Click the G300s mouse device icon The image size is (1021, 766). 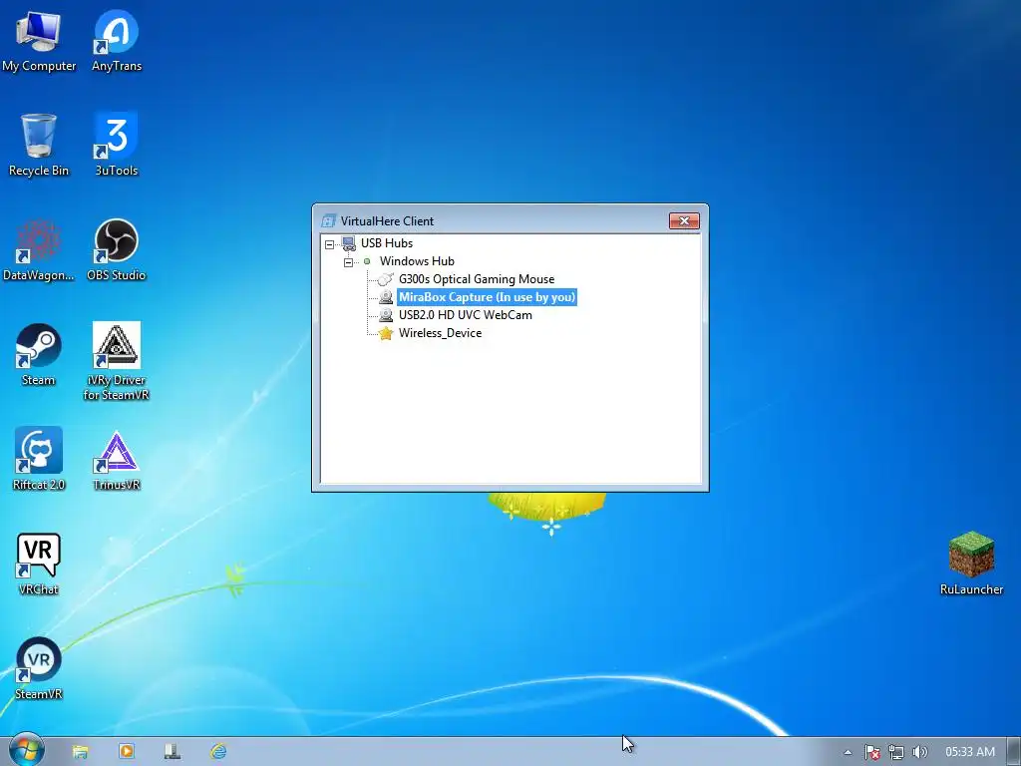coord(386,279)
